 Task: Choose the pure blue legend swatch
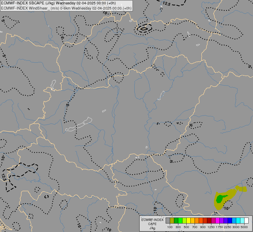[230, 220]
